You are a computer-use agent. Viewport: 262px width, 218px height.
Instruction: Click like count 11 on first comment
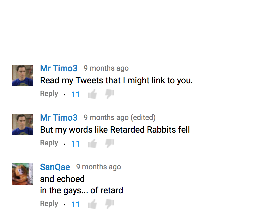tap(76, 95)
